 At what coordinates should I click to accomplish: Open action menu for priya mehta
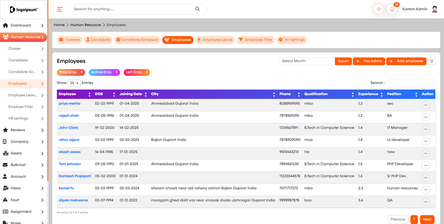click(x=426, y=105)
